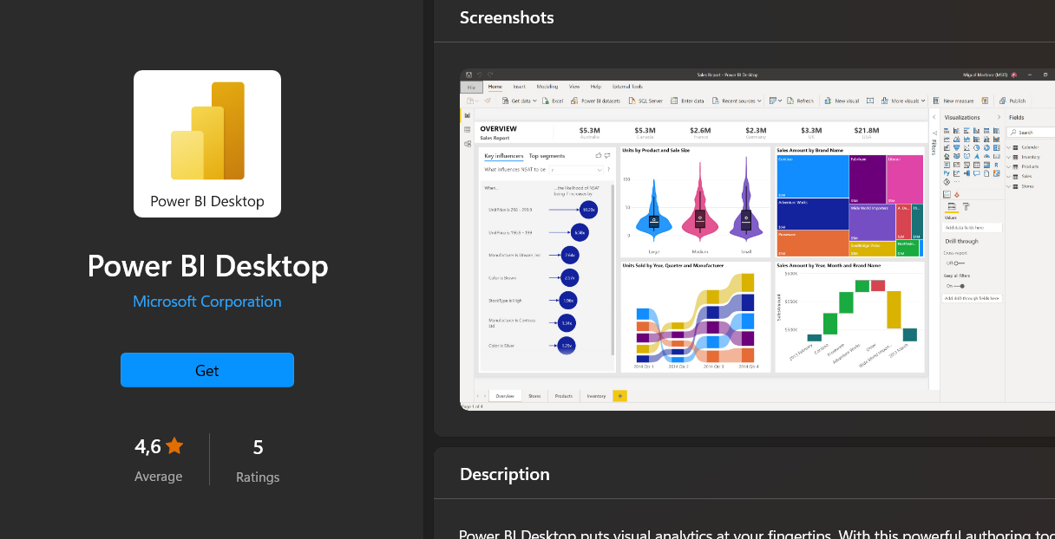The height and width of the screenshot is (539, 1055).
Task: Open the Microsoft Corporation publisher link
Action: (x=206, y=302)
